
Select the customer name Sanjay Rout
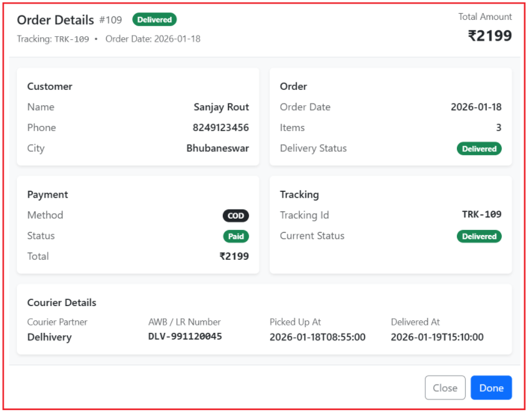point(221,107)
